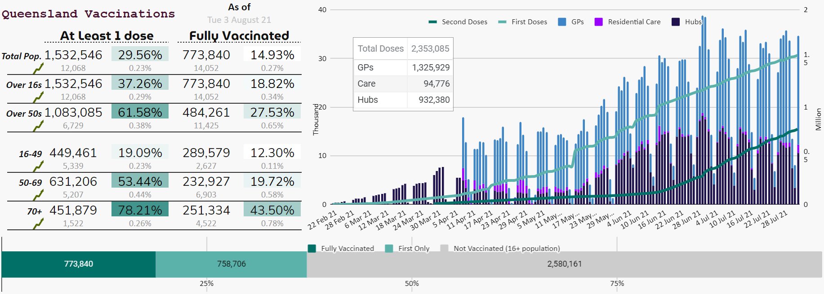Screen dimensions: 824x294
Task: Click the 758,706 first only bar segment
Action: [231, 264]
